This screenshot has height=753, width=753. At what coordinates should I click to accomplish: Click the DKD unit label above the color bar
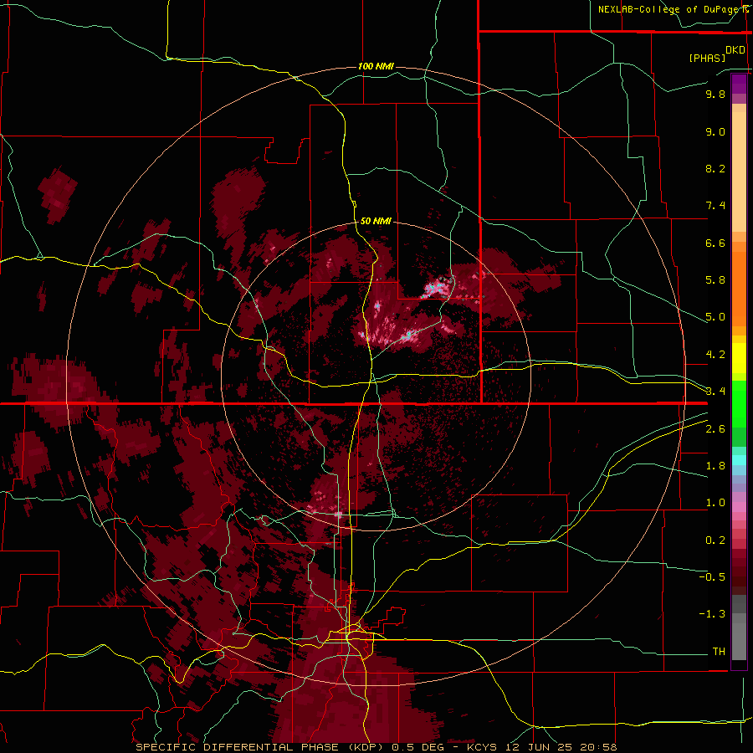[x=735, y=50]
